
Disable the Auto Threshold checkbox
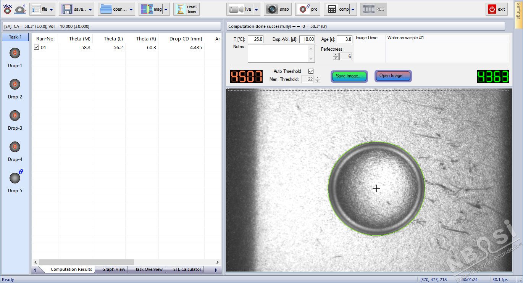coord(311,71)
